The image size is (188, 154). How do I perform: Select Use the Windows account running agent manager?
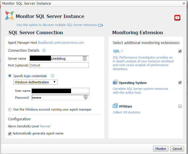tap(10, 110)
